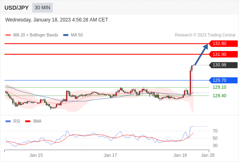Image resolution: width=239 pixels, height=162 pixels.
Task: Click the RSI 30 level label
Action: [215, 145]
